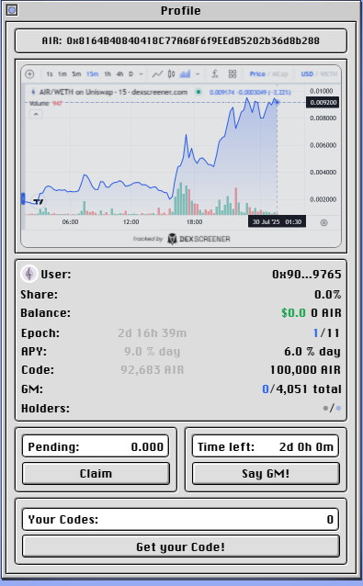This screenshot has height=586, width=363.
Task: Collapse the chart legend chevron
Action: click(x=36, y=114)
